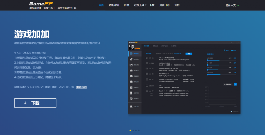Adjust the 43°C processor temperature slider
Viewport: 265px width, 135px height.
(222, 60)
